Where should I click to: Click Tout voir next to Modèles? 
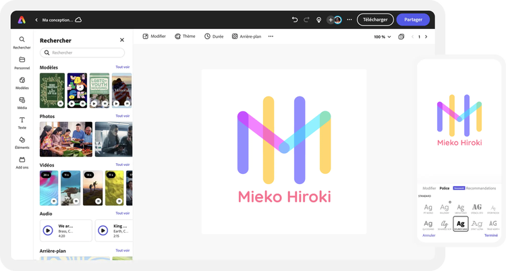pos(122,67)
